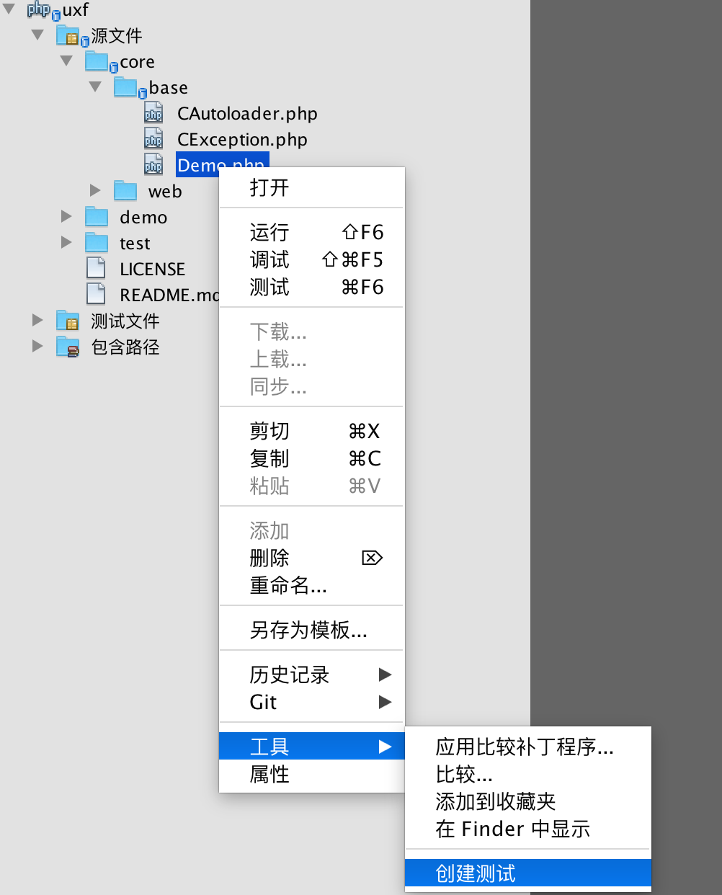The image size is (722, 895).
Task: Choose 创建测试 to create tests
Action: pyautogui.click(x=528, y=873)
